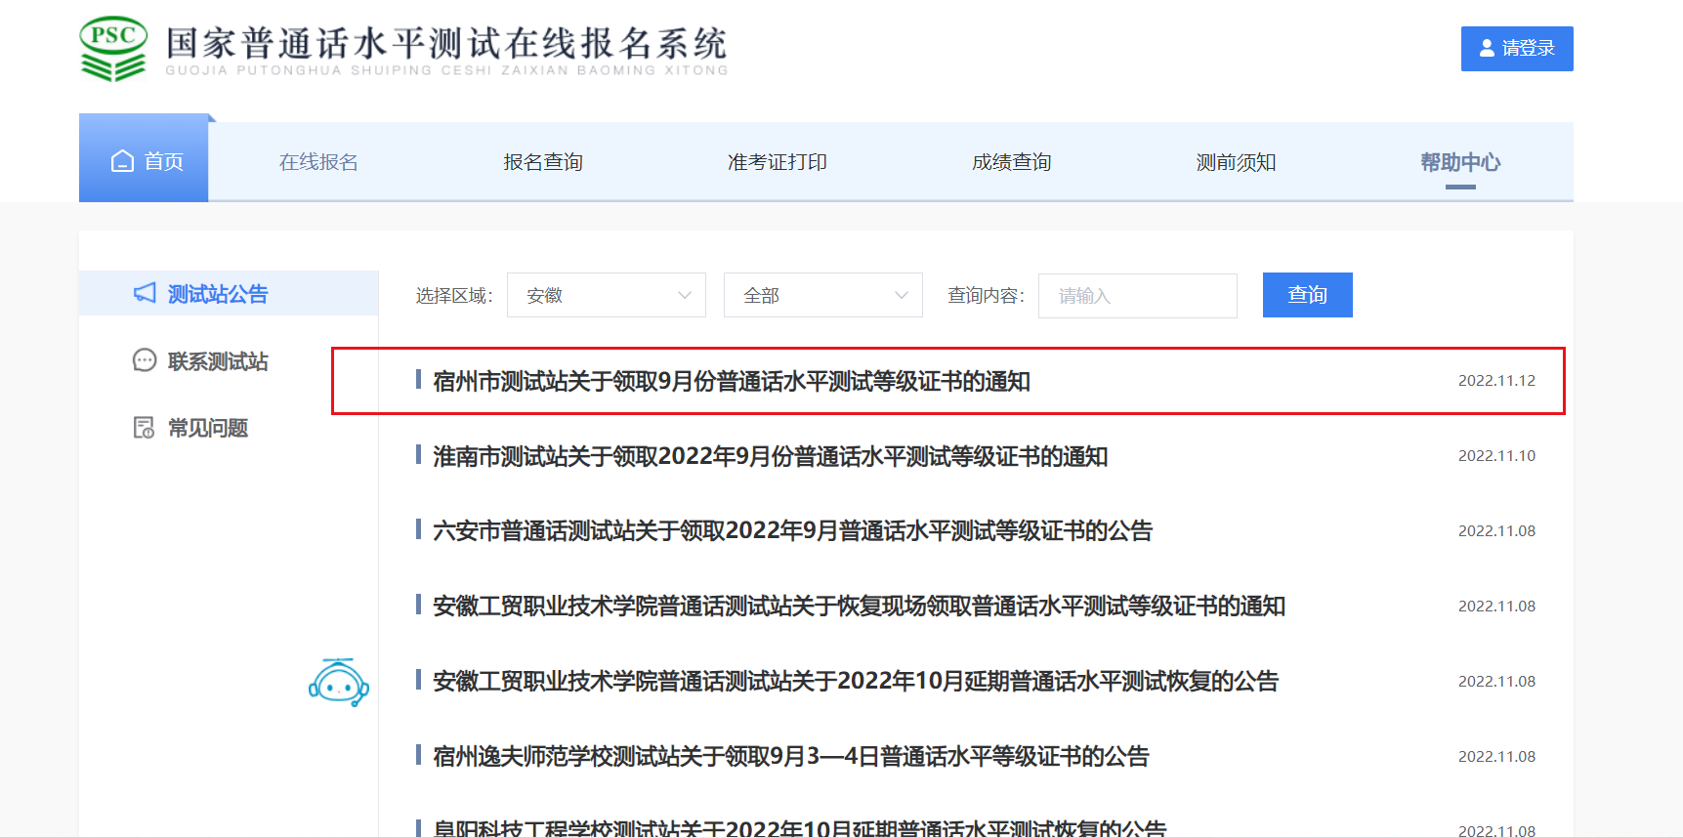Focus the 查询内容 search input field
Image resolution: width=1683 pixels, height=838 pixels.
point(1138,295)
